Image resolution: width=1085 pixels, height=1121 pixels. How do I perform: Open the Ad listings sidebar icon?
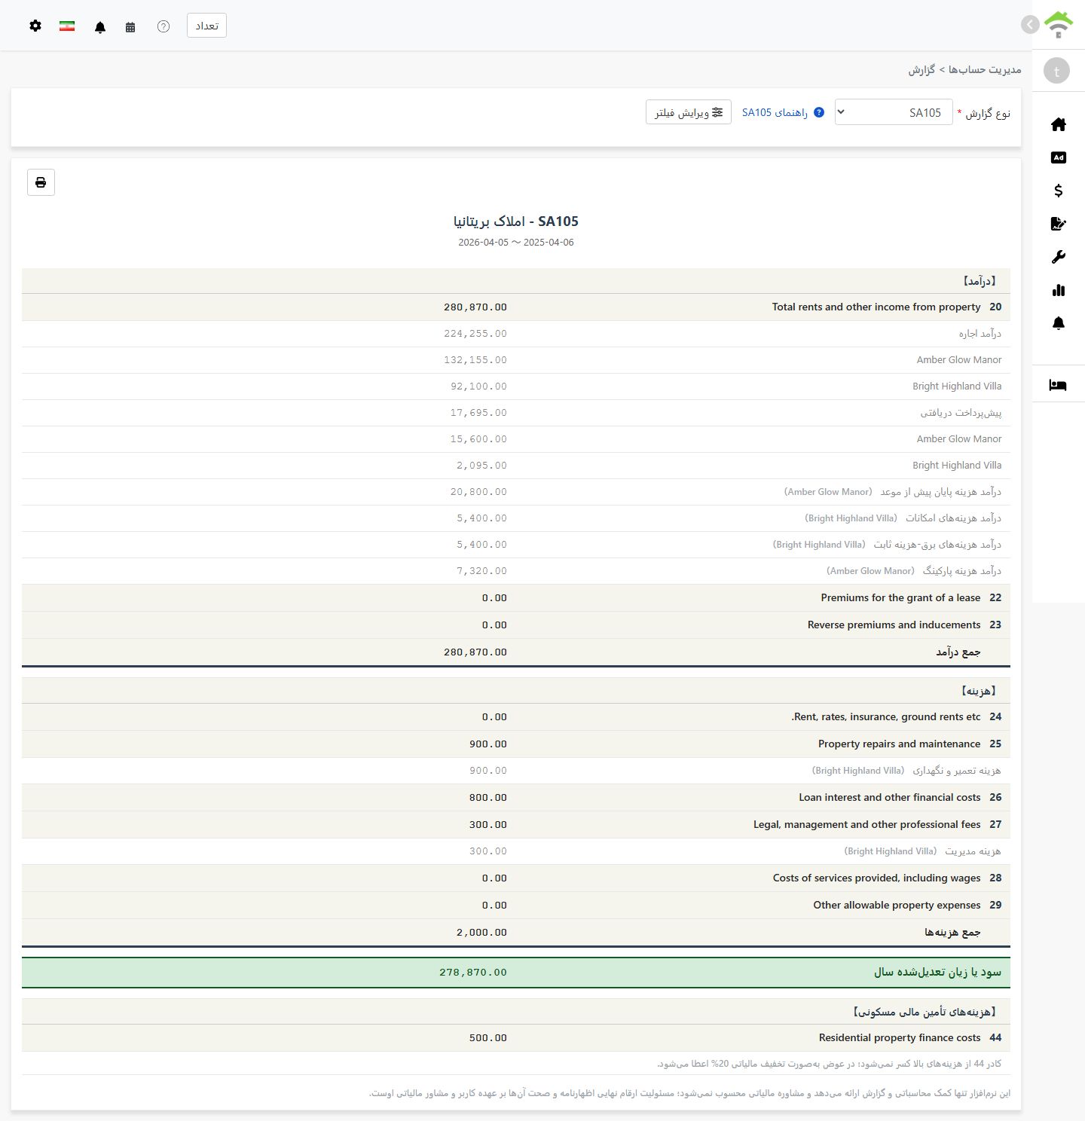point(1058,157)
